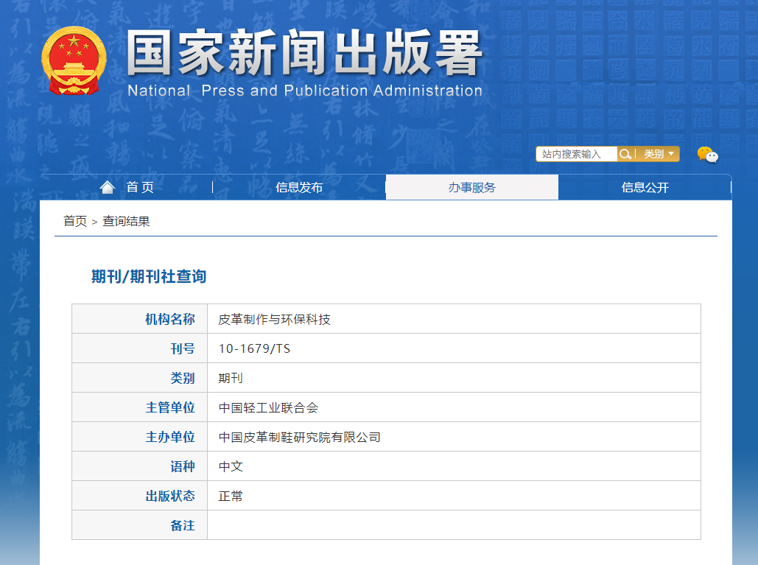Click the national emblem logo
Viewport: 758px width, 565px height.
pos(74,60)
